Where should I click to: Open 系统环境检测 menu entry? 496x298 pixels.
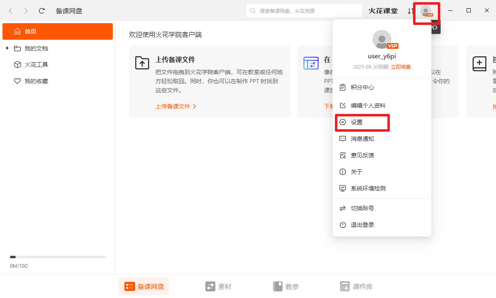[x=368, y=188]
